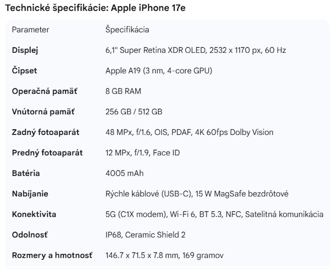Select the "Vnútorná pamäť" row label
This screenshot has width=333, height=269.
pyautogui.click(x=43, y=112)
